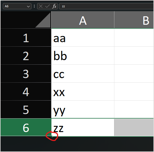Viewport: 154px width, 152px height.
Task: Select the cell containing bb
Action: coord(83,56)
